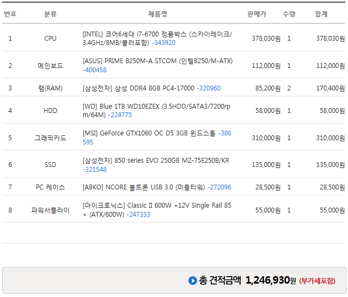Open product code link -320960

pos(209,88)
